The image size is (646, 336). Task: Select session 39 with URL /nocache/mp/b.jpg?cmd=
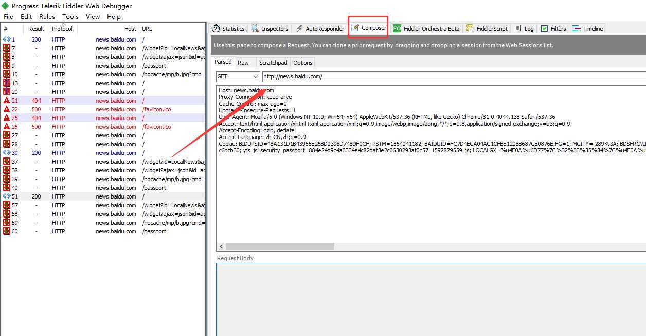pyautogui.click(x=103, y=179)
